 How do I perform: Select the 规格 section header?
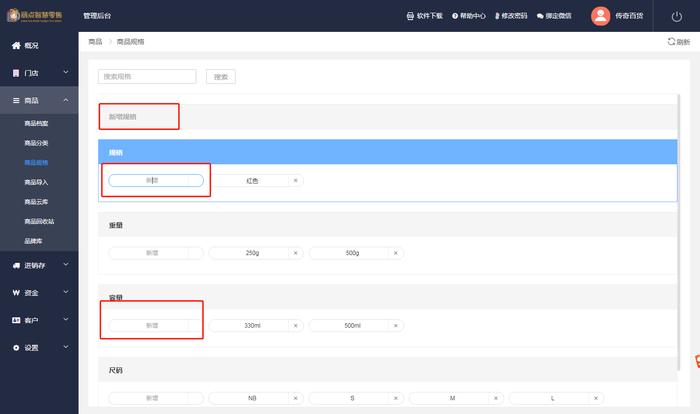(x=388, y=152)
